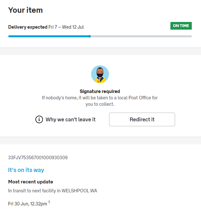Click the Most recent update label
The height and width of the screenshot is (221, 201).
click(x=31, y=182)
